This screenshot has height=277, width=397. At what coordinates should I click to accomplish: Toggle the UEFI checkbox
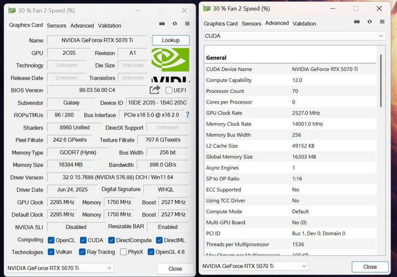point(169,90)
